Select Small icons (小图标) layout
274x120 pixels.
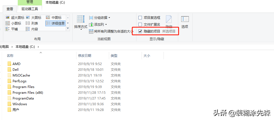[x=13, y=23]
